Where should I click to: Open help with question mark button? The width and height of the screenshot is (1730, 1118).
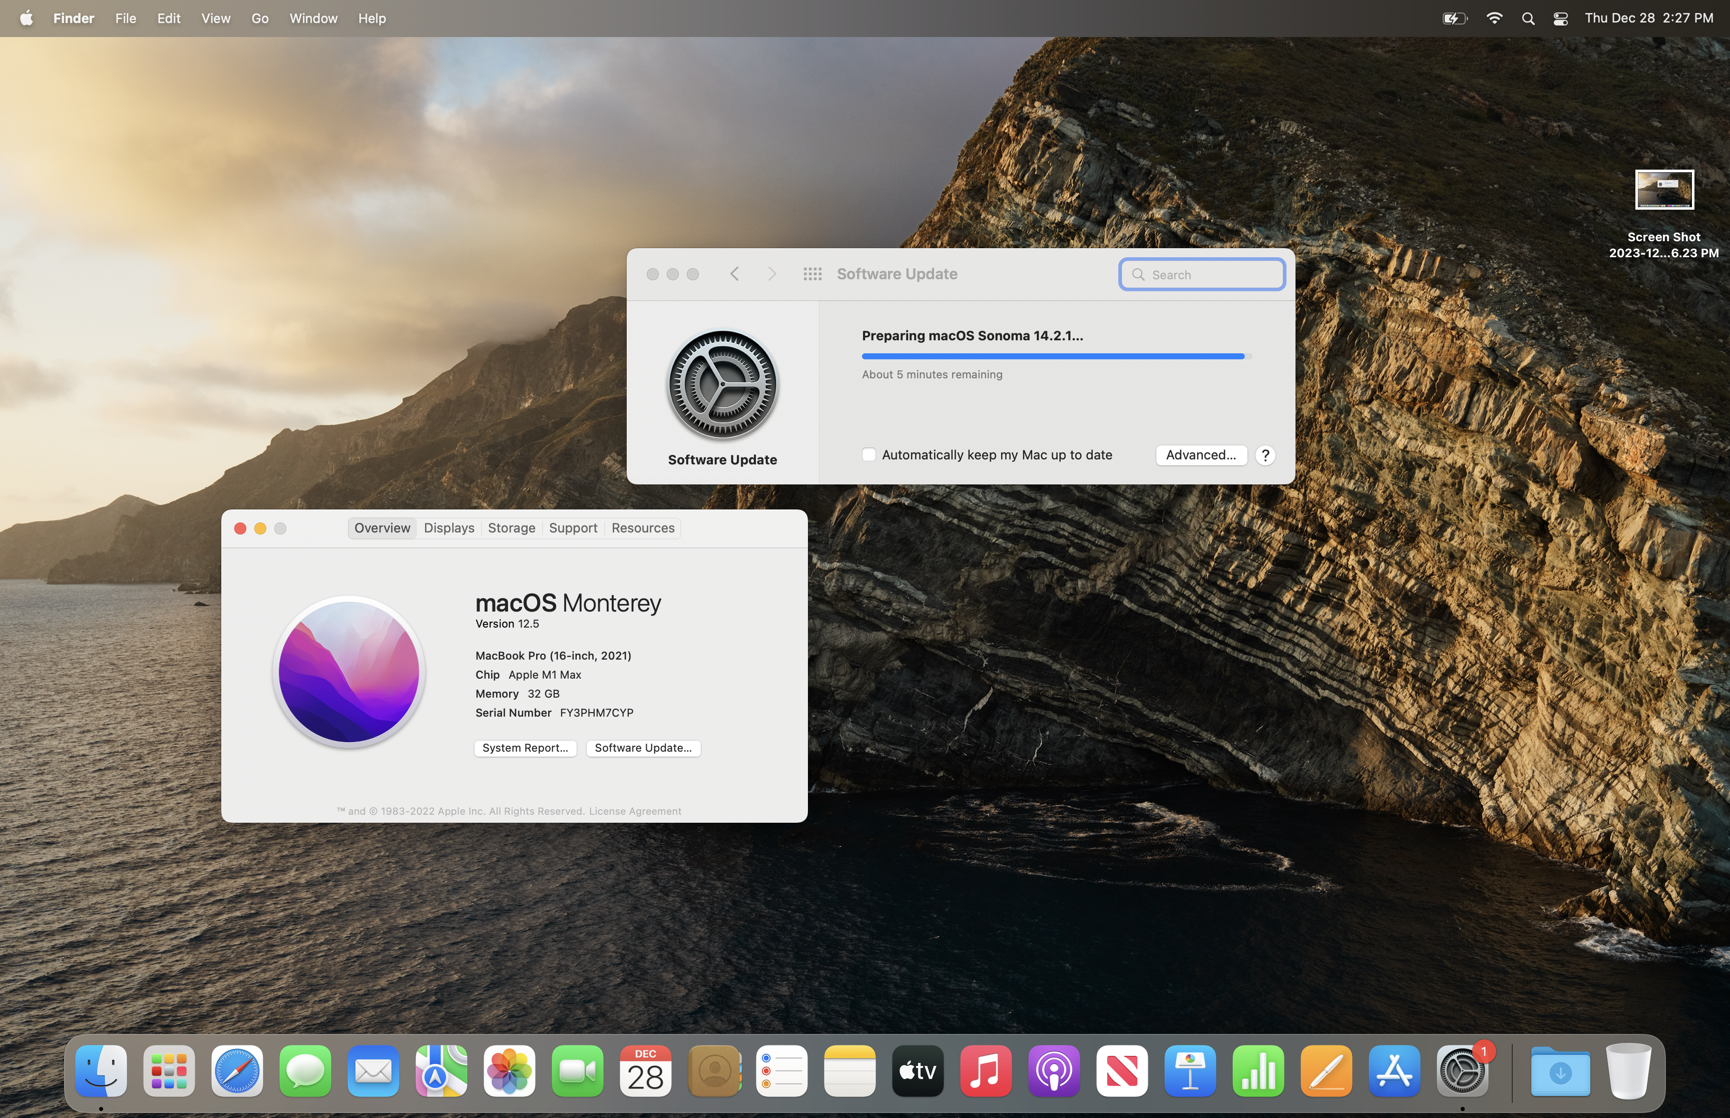click(x=1264, y=454)
